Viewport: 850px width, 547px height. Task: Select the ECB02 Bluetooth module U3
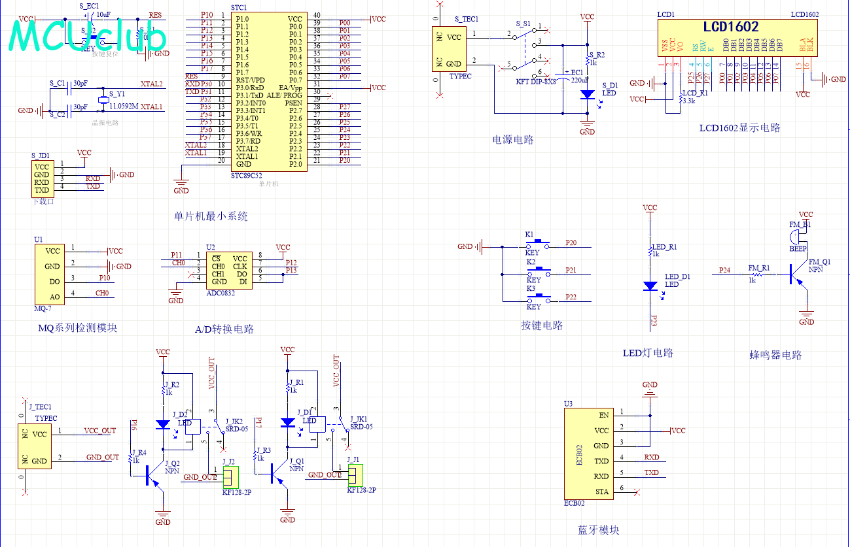point(589,454)
